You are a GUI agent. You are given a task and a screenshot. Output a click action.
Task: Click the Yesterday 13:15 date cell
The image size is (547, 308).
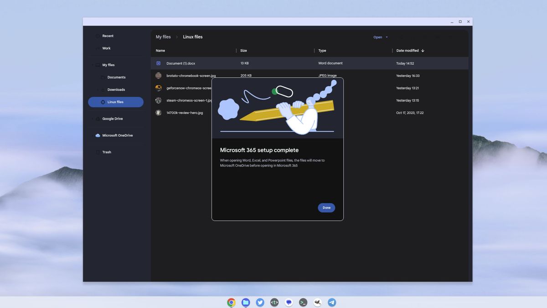coord(408,100)
